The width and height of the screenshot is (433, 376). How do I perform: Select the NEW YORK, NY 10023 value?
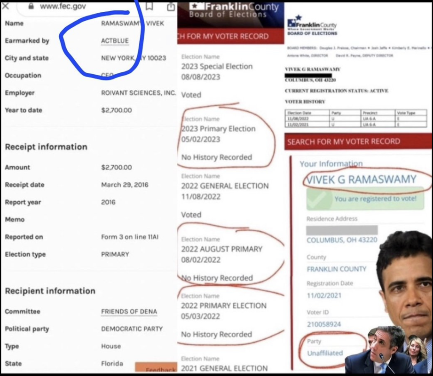(134, 58)
